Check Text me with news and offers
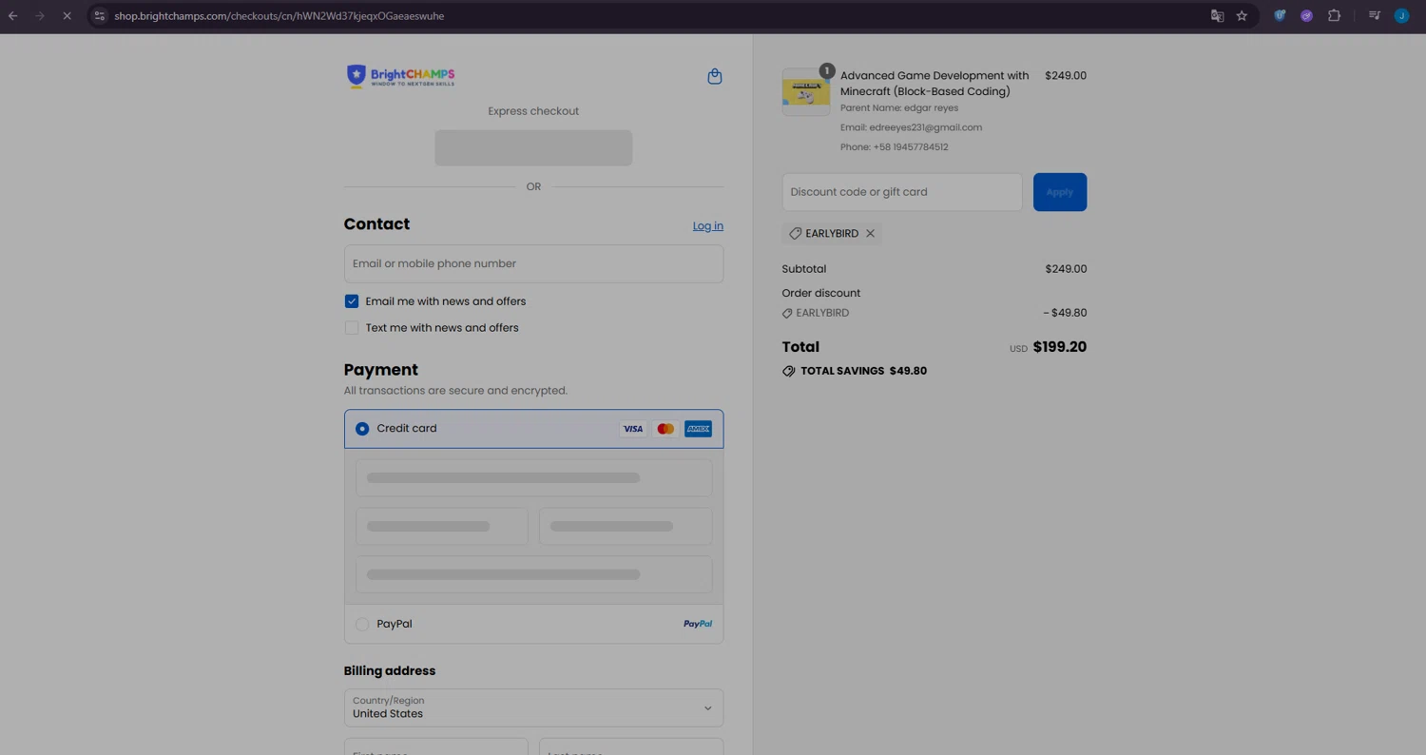 352,328
